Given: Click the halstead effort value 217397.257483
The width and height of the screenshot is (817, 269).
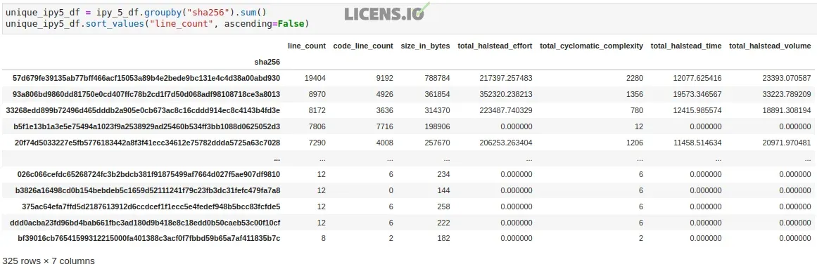Looking at the screenshot, I should [506, 78].
